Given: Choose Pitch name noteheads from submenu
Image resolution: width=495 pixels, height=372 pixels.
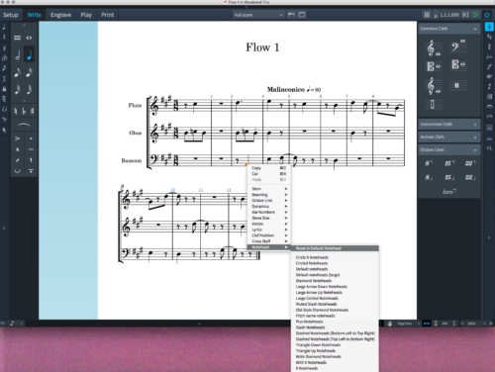Looking at the screenshot, I should (335, 316).
